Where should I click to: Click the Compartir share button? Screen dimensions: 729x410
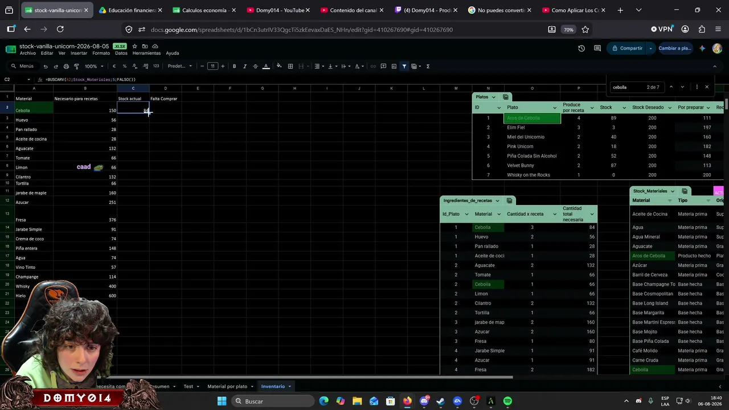click(627, 48)
